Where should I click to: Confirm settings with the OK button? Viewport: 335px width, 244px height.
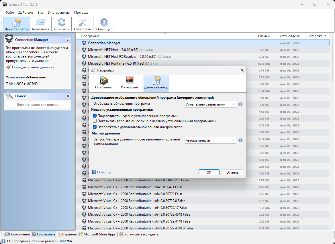(x=209, y=172)
